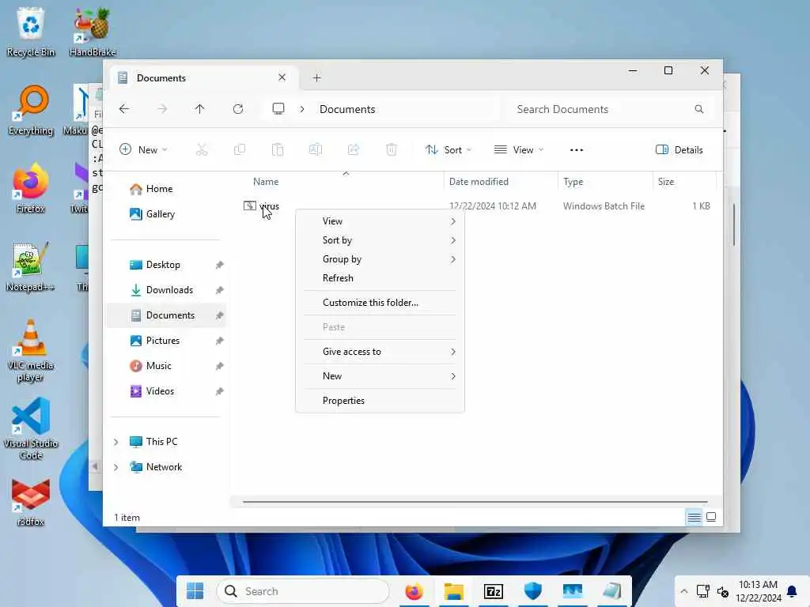This screenshot has width=810, height=607.
Task: Expand the Network tree node
Action: click(115, 467)
